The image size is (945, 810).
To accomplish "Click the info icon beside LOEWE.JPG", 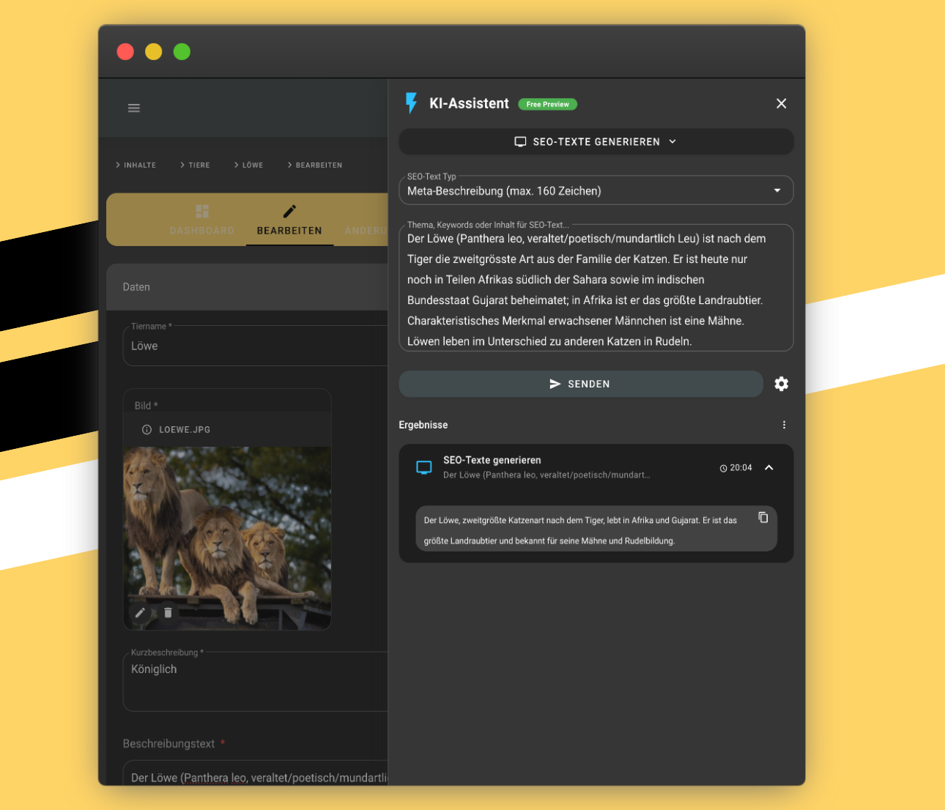I will coord(146,430).
